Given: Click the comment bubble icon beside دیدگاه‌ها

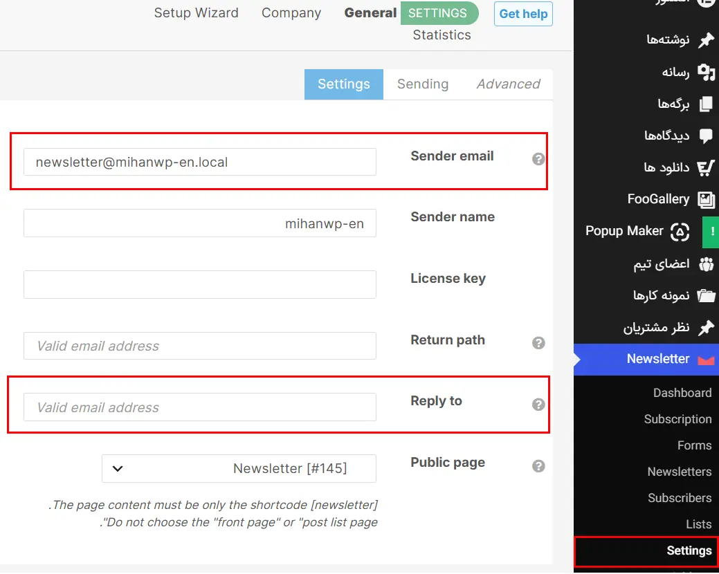Looking at the screenshot, I should (706, 136).
